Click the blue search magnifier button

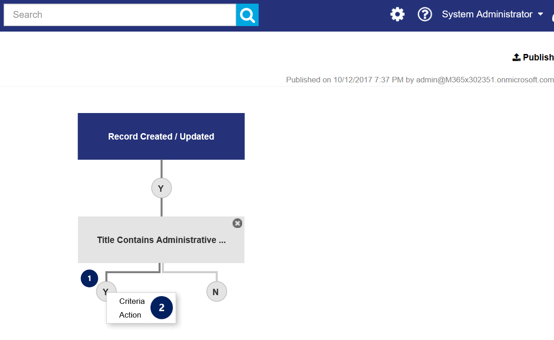[247, 15]
